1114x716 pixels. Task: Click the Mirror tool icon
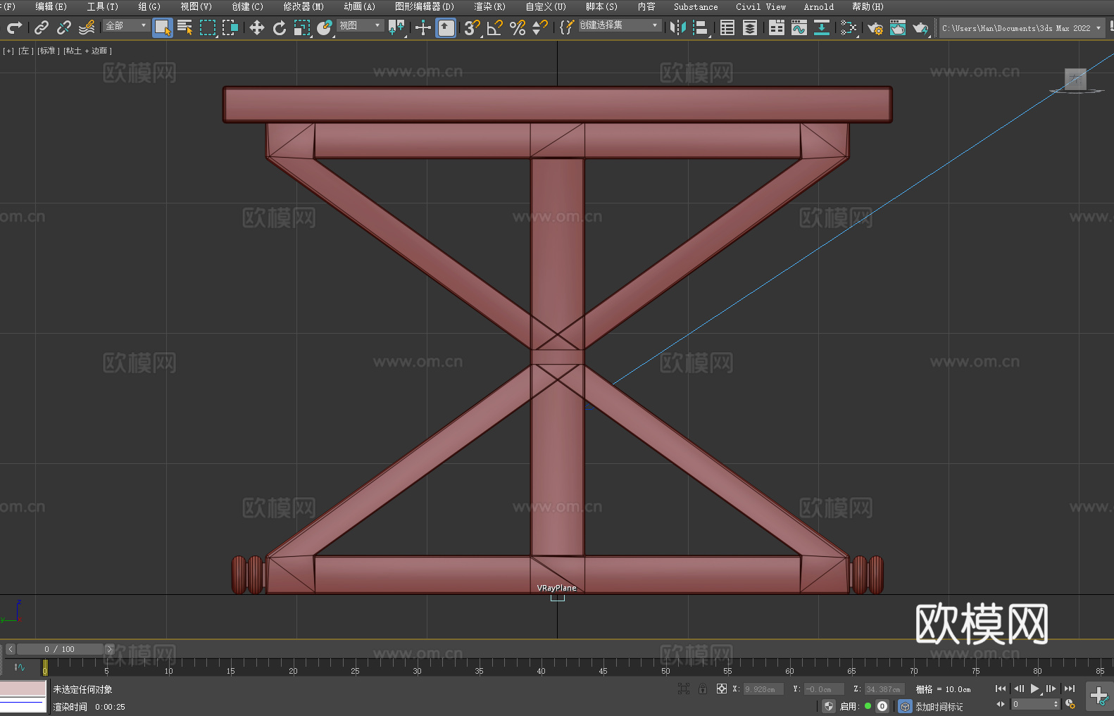pyautogui.click(x=678, y=27)
